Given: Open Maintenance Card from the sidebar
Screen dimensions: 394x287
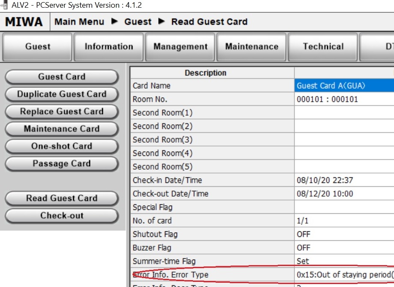Looking at the screenshot, I should coord(62,129).
